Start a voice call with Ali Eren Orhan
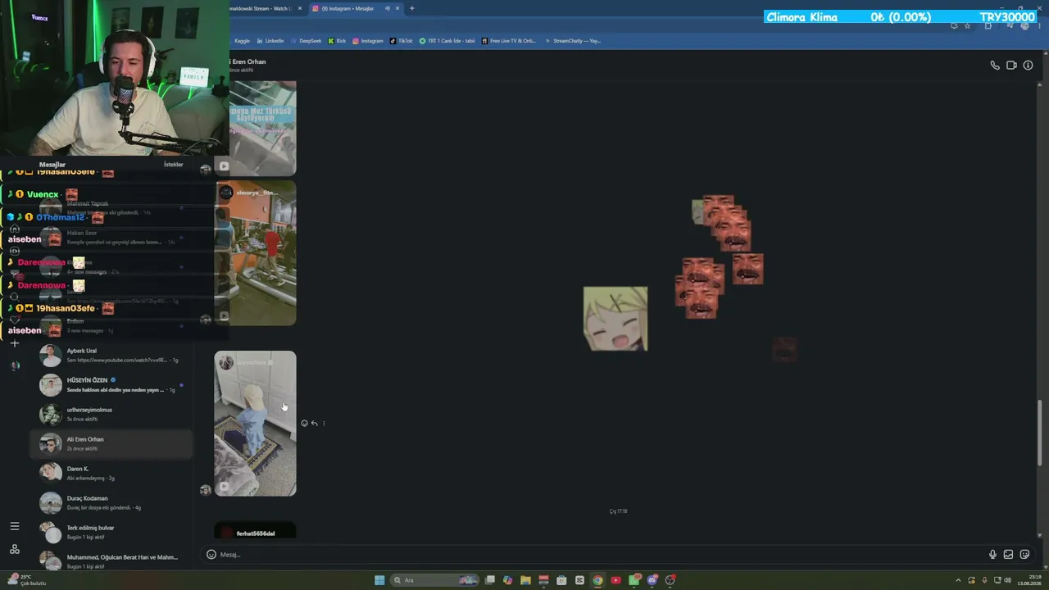The height and width of the screenshot is (590, 1049). pyautogui.click(x=995, y=66)
